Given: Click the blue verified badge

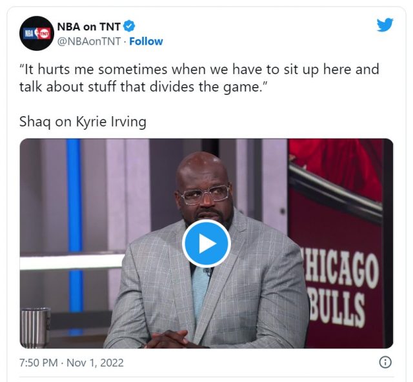Looking at the screenshot, I should click(129, 26).
